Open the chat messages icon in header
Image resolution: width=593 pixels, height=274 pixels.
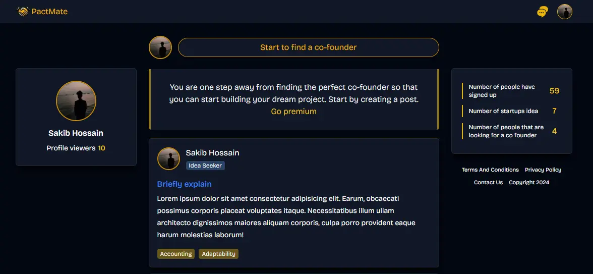pyautogui.click(x=543, y=12)
